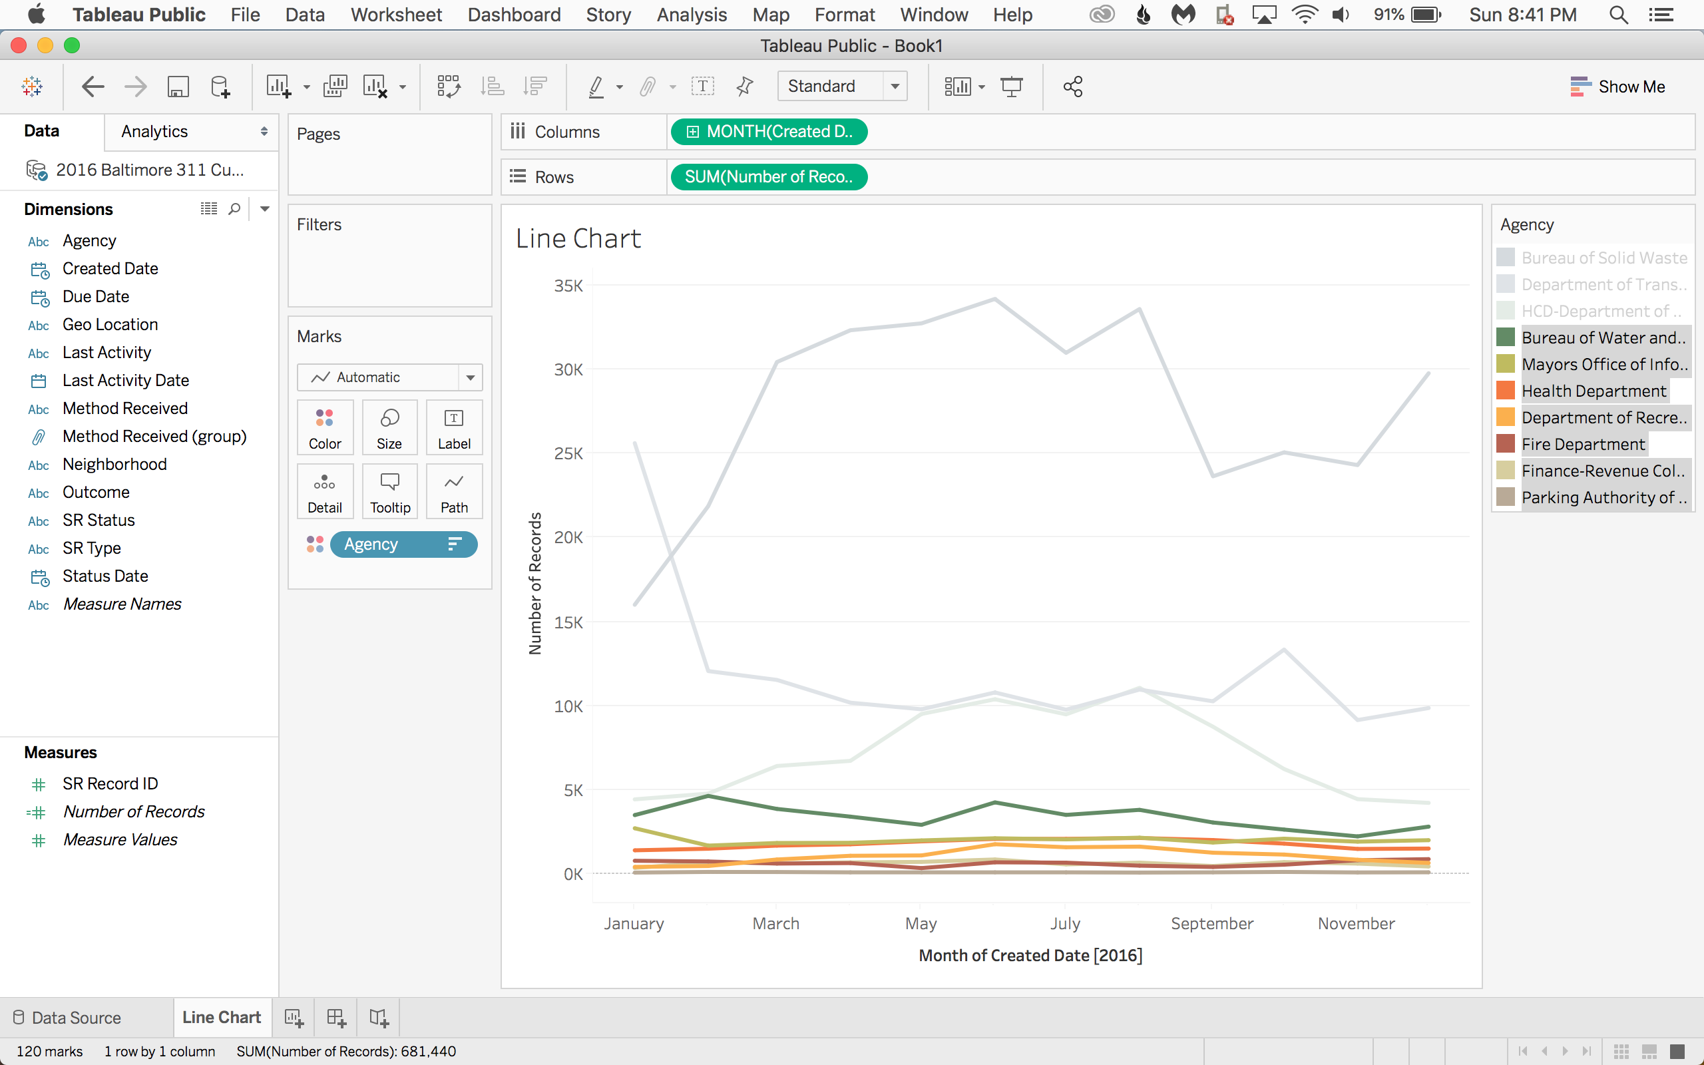The image size is (1704, 1065).
Task: Click the Clear Sheet icon
Action: [x=375, y=87]
